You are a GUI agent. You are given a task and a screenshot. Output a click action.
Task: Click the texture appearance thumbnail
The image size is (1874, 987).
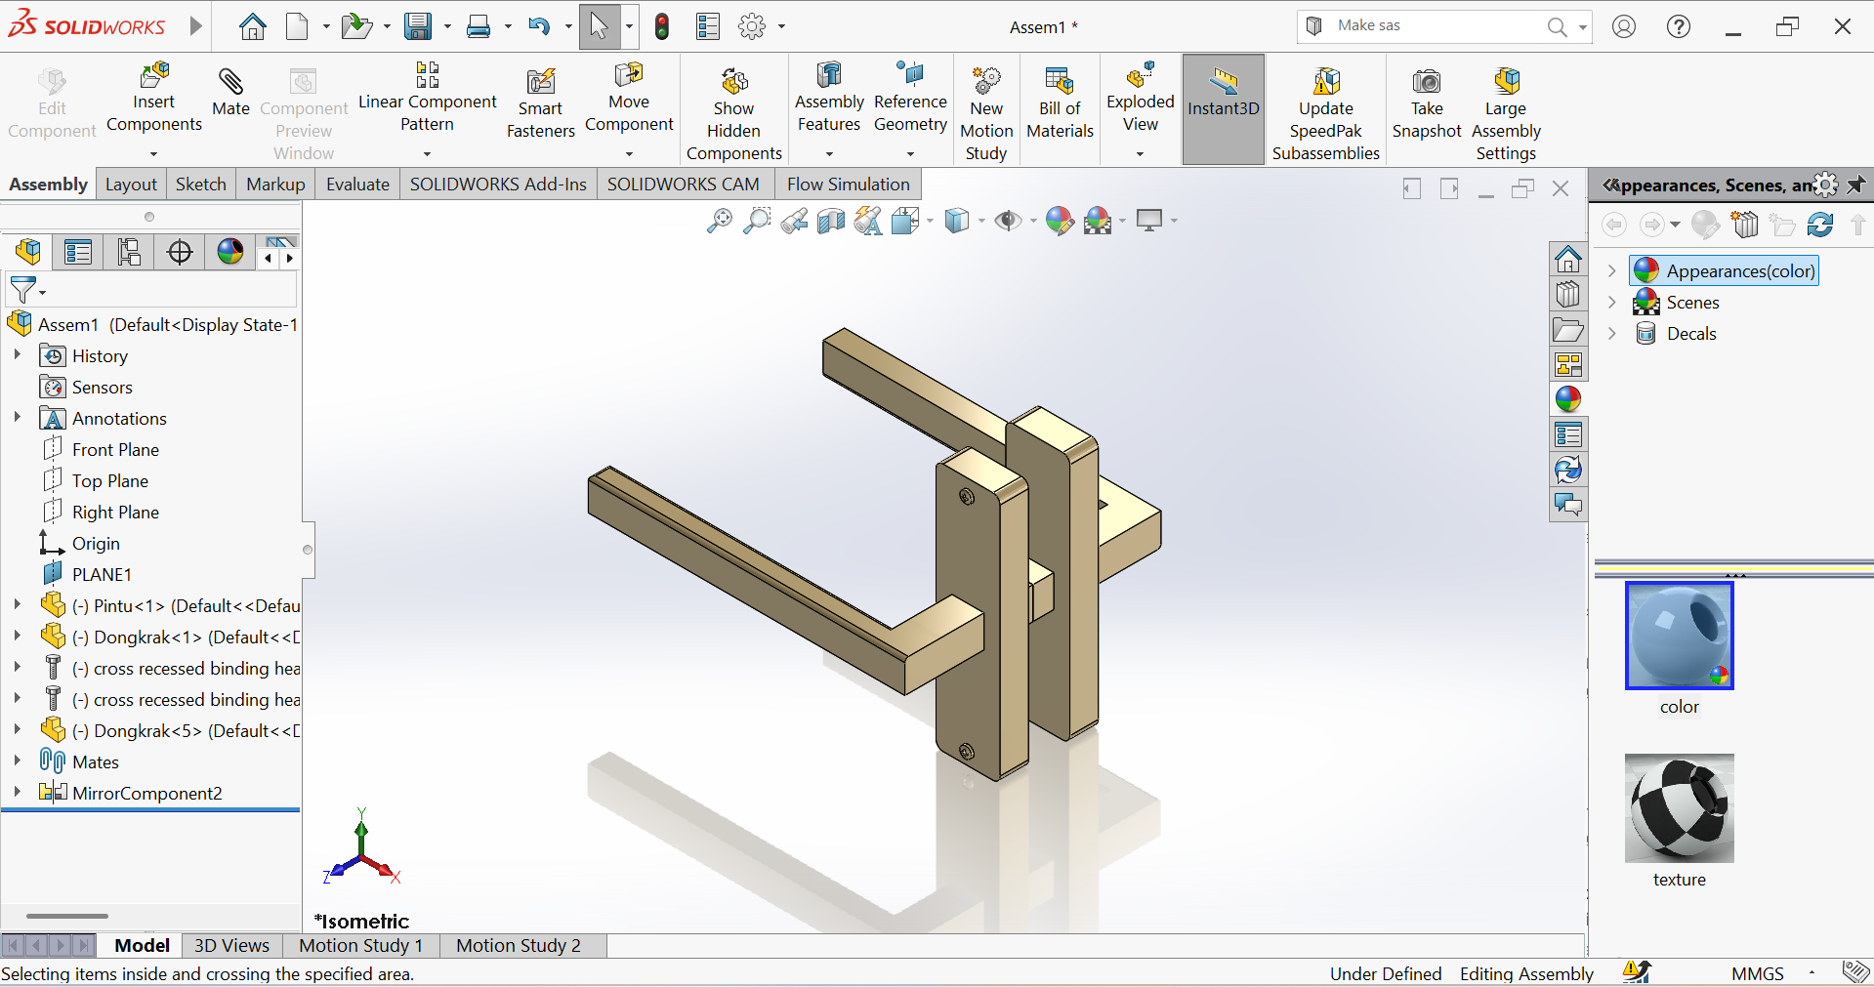1680,807
